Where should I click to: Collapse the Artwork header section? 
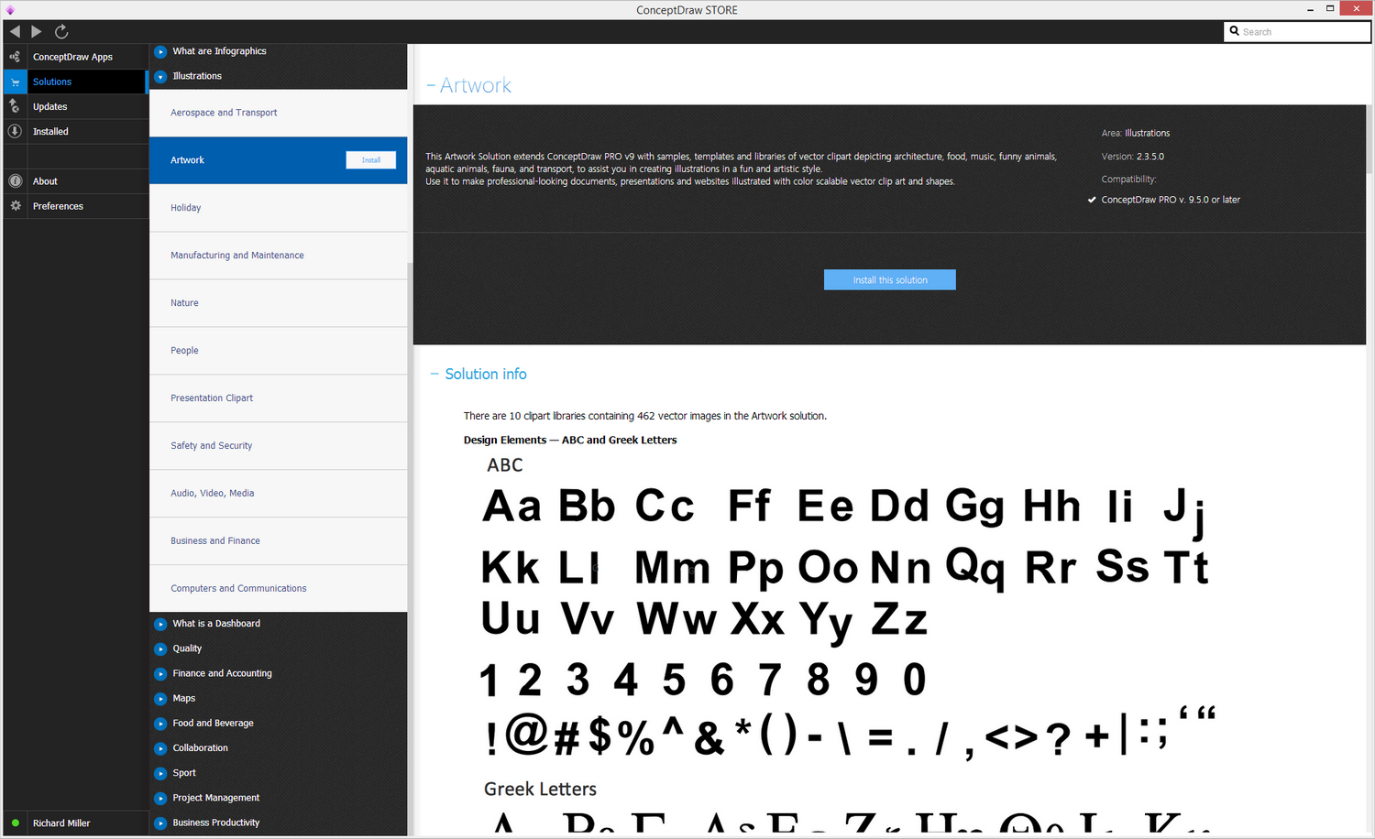click(x=431, y=85)
